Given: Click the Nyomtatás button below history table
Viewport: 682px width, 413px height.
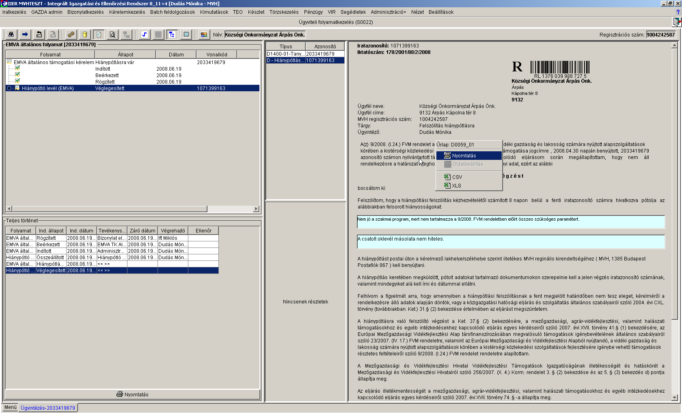Looking at the screenshot, I should point(132,394).
